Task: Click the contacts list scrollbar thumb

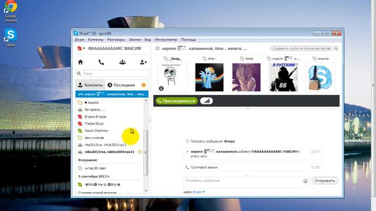Action: pos(146,152)
